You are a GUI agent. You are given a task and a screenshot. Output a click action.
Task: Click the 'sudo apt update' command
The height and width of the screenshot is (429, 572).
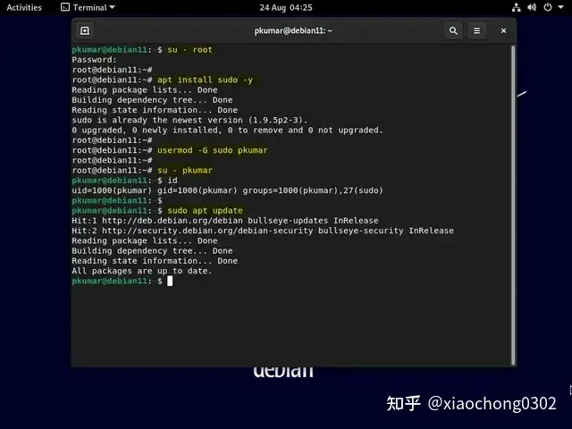[205, 211]
